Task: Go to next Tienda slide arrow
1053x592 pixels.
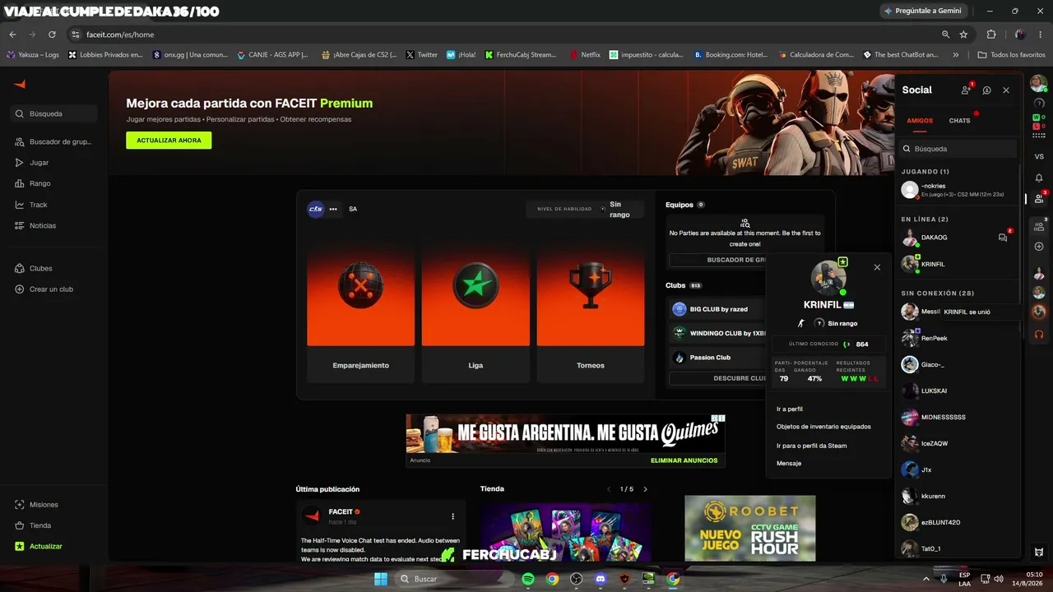Action: (x=645, y=489)
